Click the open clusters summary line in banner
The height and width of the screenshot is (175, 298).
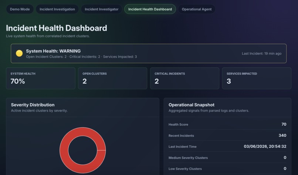(x=81, y=57)
